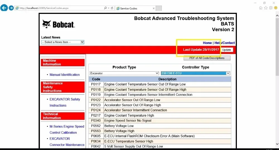Open EXCAVATOR Safety Instructions link

click(x=65, y=102)
